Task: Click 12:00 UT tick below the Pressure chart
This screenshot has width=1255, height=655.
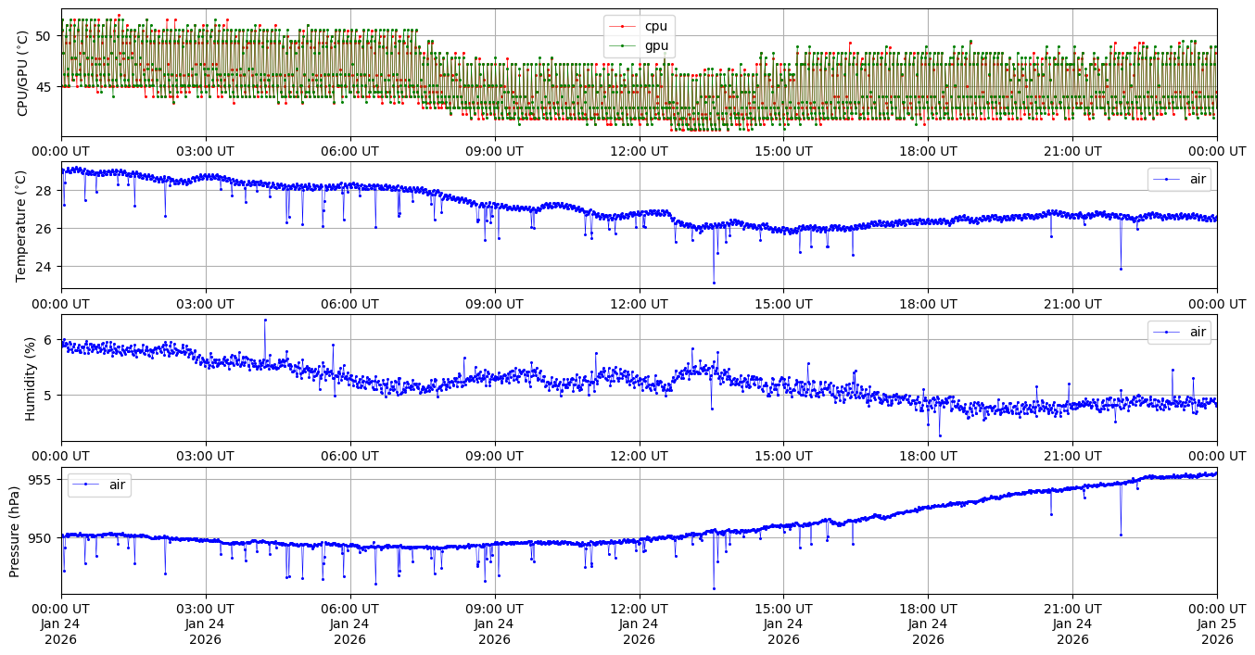Action: [x=639, y=609]
